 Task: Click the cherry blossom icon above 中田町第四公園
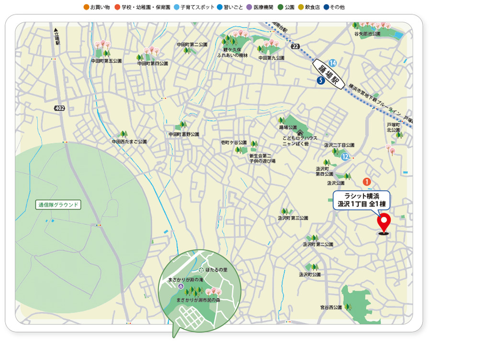151,51
